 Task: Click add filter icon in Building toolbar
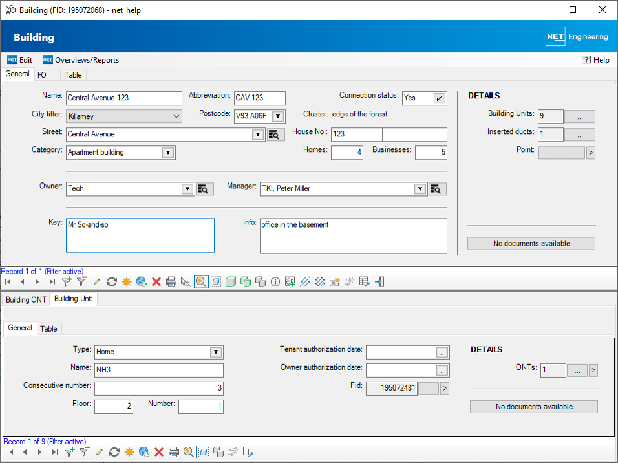point(67,282)
